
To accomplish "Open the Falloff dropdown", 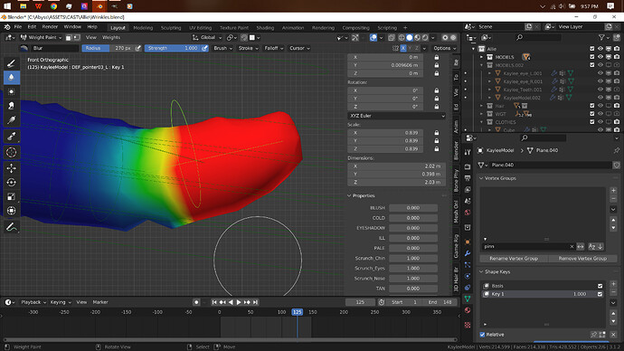I will pyautogui.click(x=274, y=48).
